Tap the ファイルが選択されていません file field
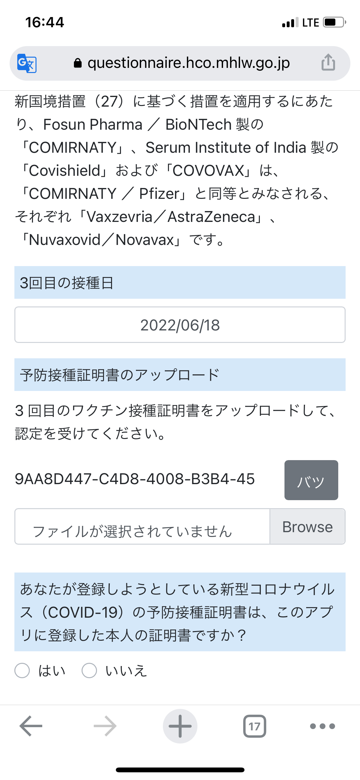Image resolution: width=360 pixels, height=780 pixels. coord(142,526)
